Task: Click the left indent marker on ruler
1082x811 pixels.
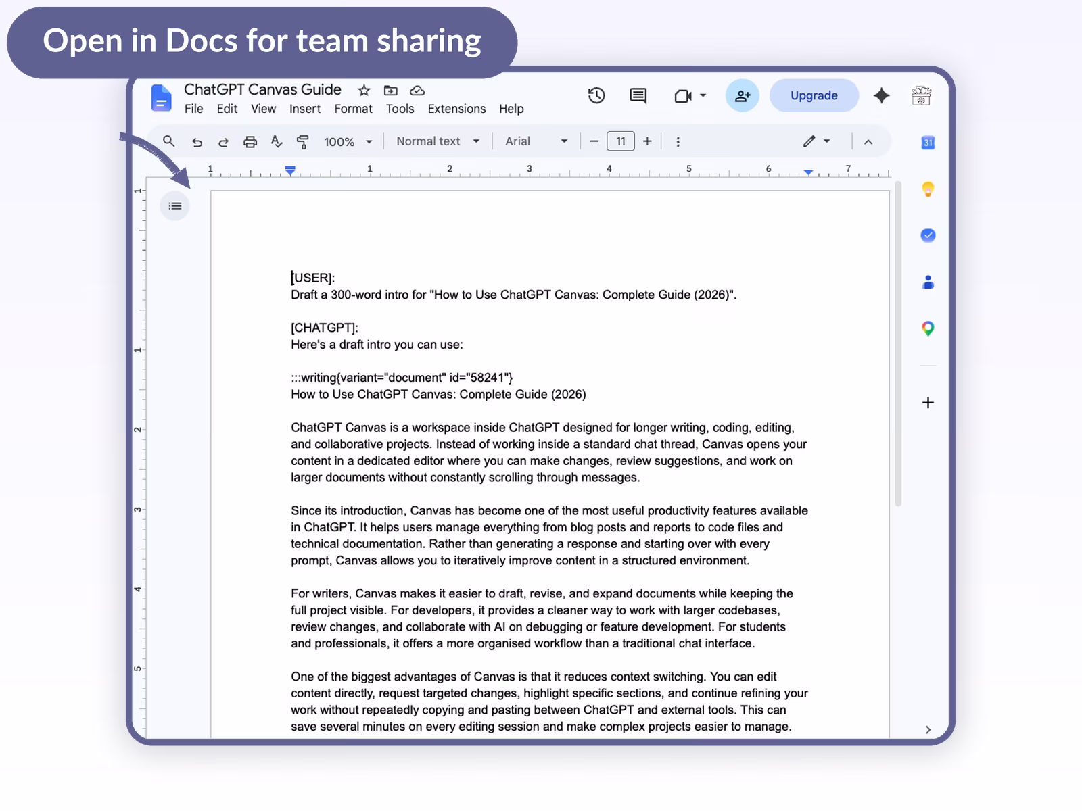Action: click(x=290, y=171)
